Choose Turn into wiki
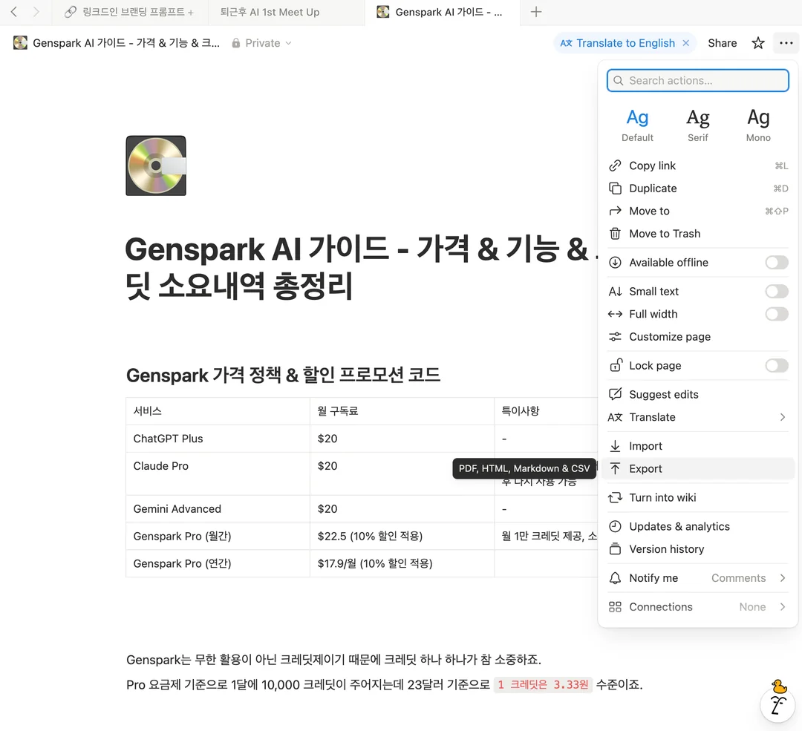 tap(697, 497)
